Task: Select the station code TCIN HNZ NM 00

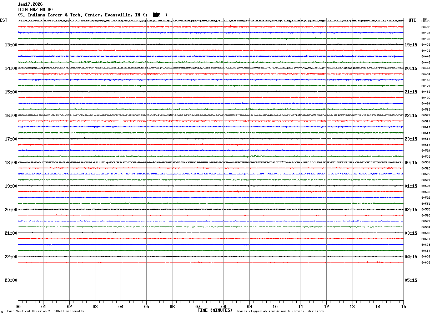Action: [35, 10]
